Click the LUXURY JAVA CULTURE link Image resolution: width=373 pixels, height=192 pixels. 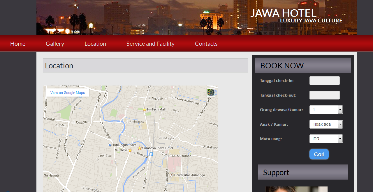pyautogui.click(x=311, y=20)
